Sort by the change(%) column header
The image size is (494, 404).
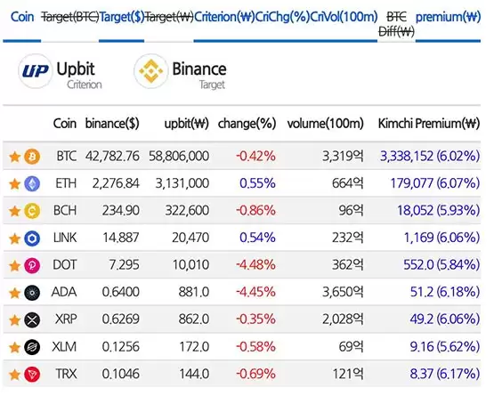point(247,124)
